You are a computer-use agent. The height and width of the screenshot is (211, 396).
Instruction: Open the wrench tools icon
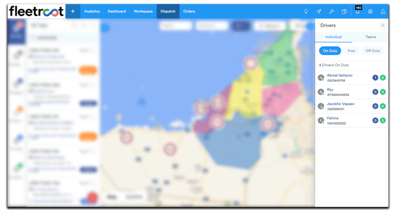tap(332, 11)
